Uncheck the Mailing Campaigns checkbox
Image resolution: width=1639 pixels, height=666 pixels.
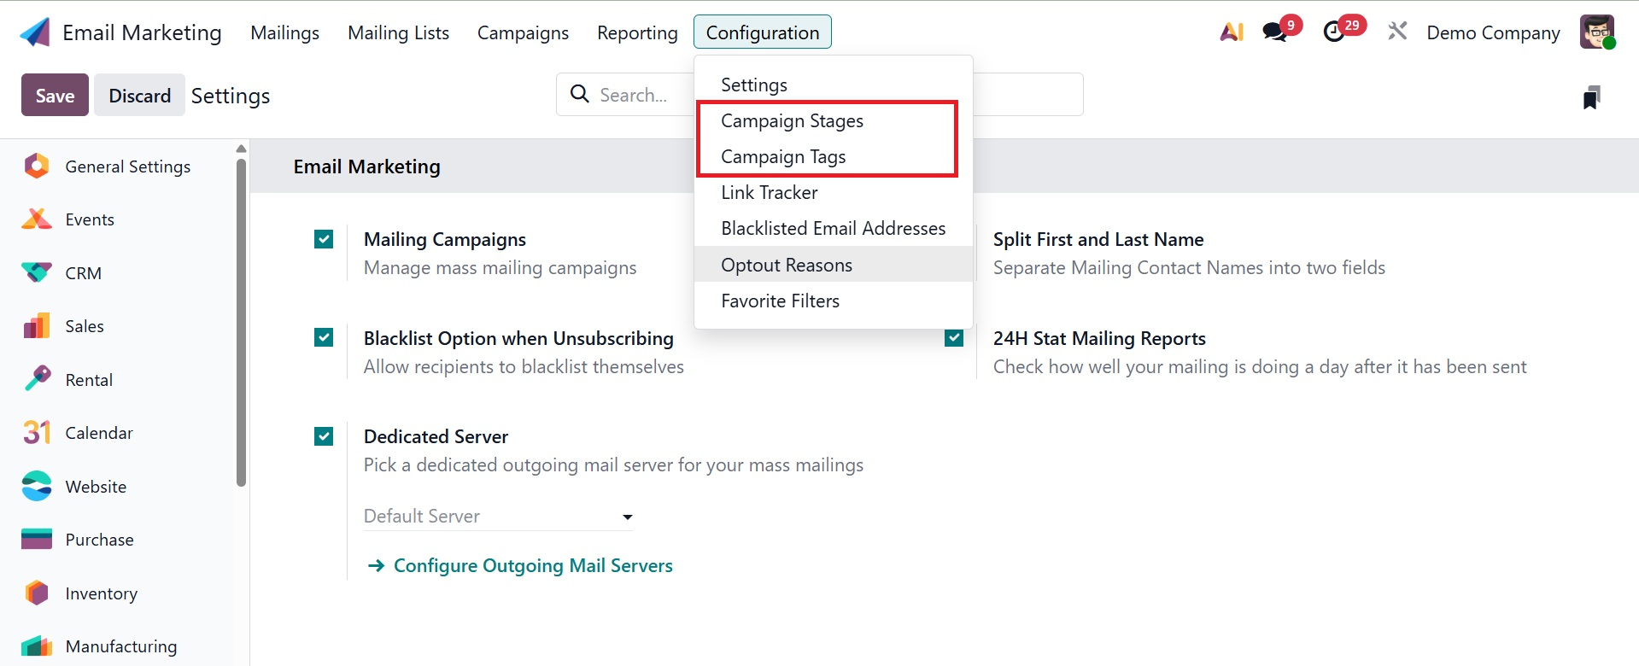click(324, 240)
